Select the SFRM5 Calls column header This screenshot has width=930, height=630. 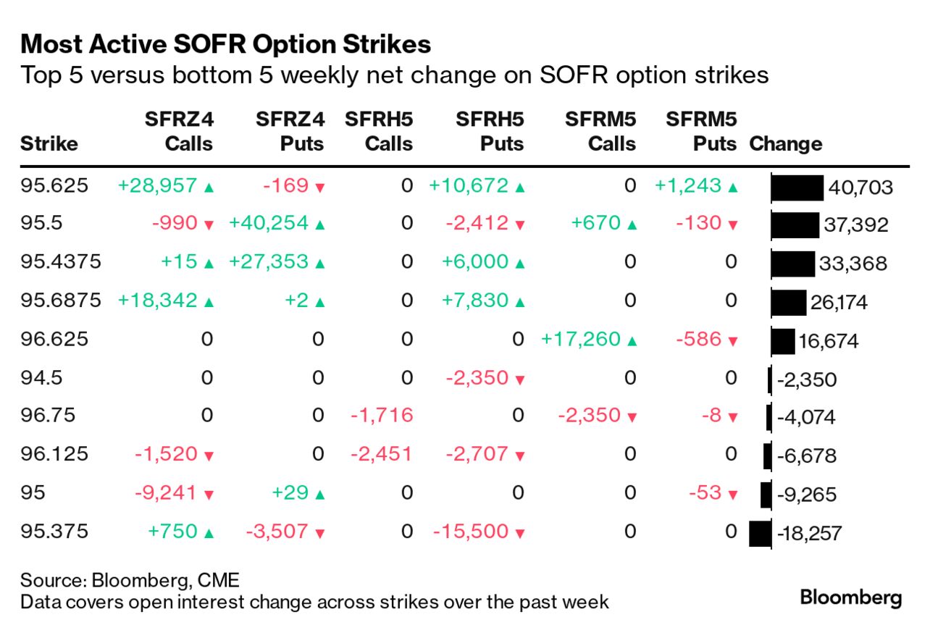point(600,131)
